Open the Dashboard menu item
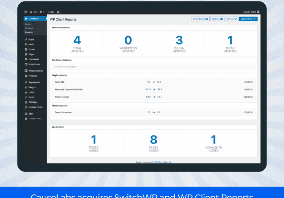284x198 pixels. [35, 18]
